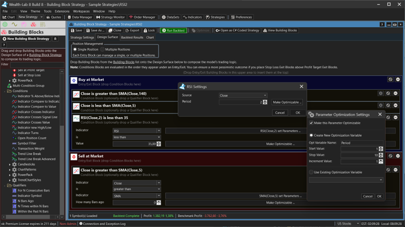This screenshot has height=227, width=405.
Task: Open the 'less than' operator dropdown
Action: (x=137, y=137)
